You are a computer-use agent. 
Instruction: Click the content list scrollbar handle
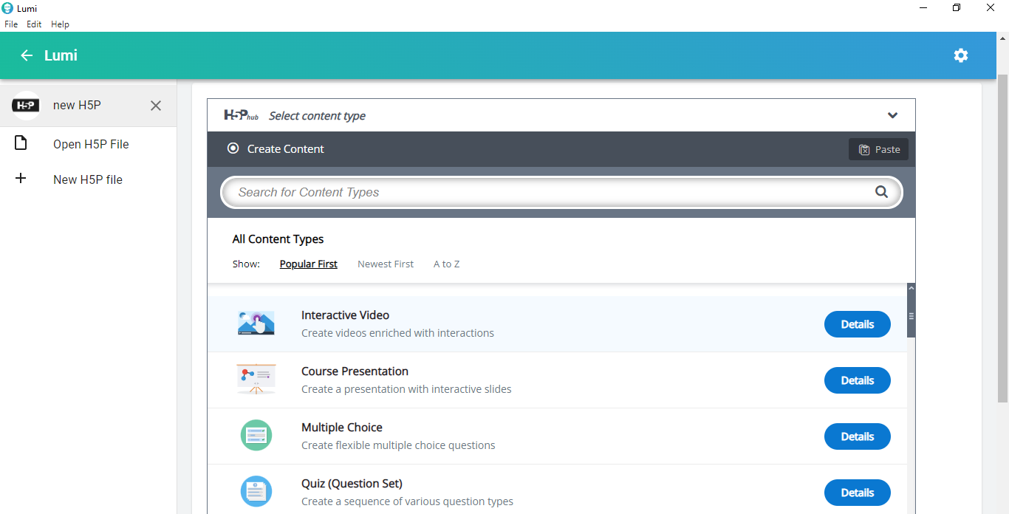coord(911,316)
